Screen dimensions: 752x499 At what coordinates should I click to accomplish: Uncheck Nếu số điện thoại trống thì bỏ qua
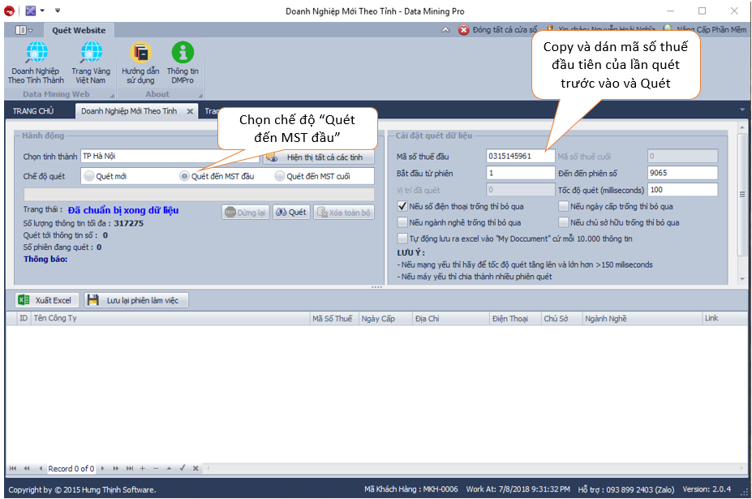402,207
